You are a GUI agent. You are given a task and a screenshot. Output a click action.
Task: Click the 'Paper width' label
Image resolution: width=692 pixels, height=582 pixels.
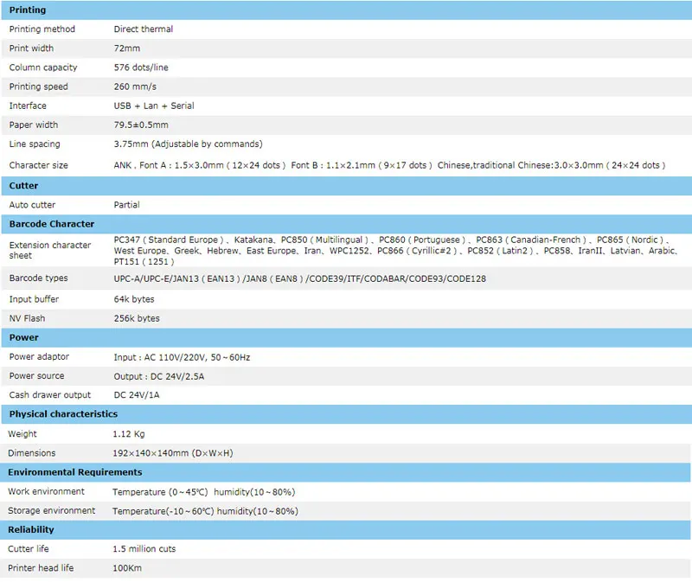coord(34,125)
